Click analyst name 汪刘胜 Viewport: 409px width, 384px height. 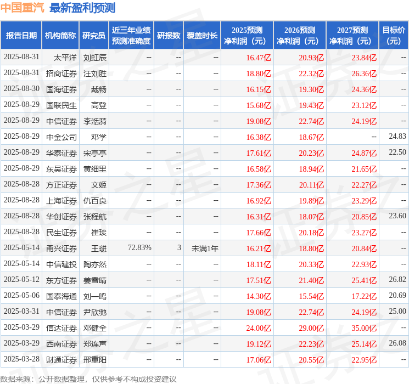[94, 74]
